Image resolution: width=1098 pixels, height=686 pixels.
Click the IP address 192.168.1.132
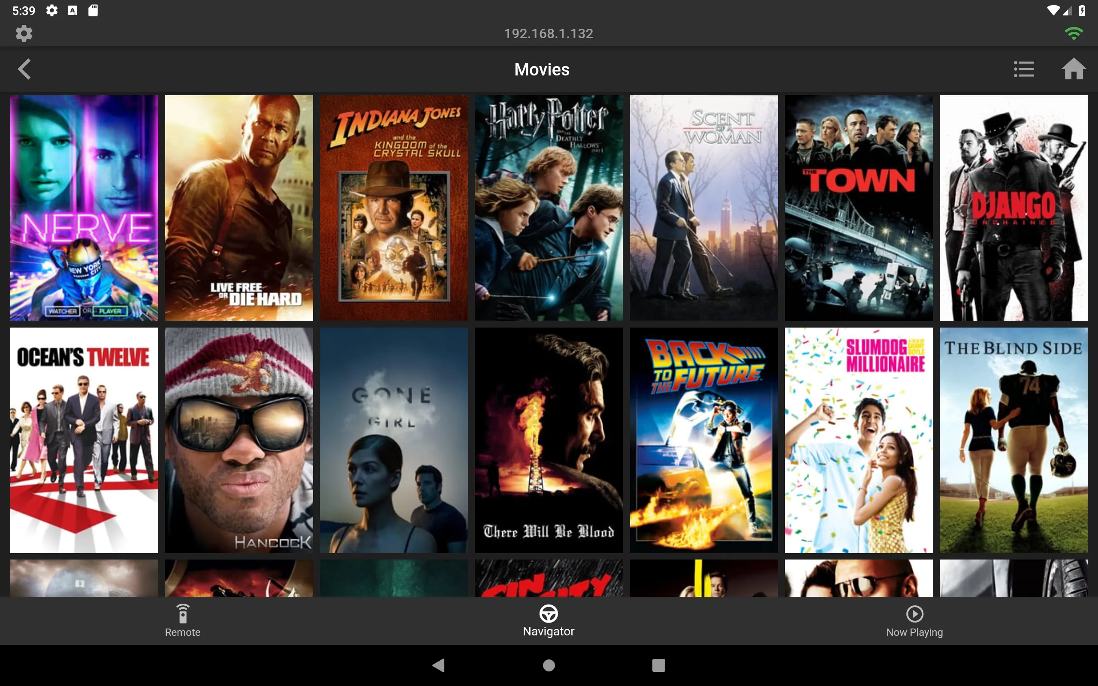[x=549, y=33]
